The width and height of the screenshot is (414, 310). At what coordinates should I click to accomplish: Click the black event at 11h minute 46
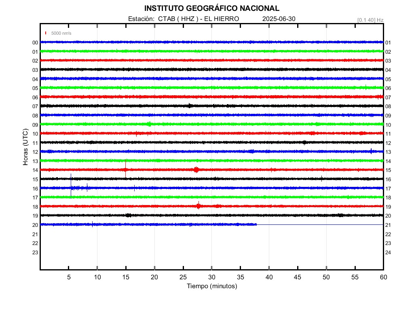click(x=305, y=142)
